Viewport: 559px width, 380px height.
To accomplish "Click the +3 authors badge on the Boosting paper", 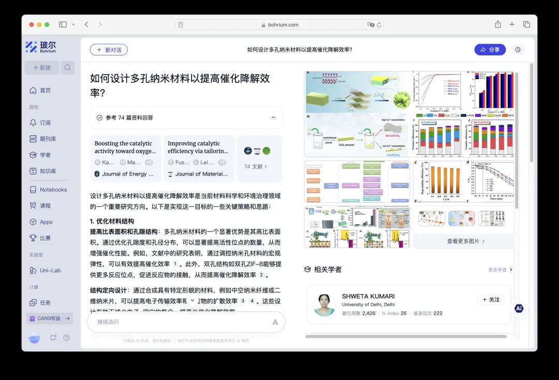I will click(x=149, y=162).
